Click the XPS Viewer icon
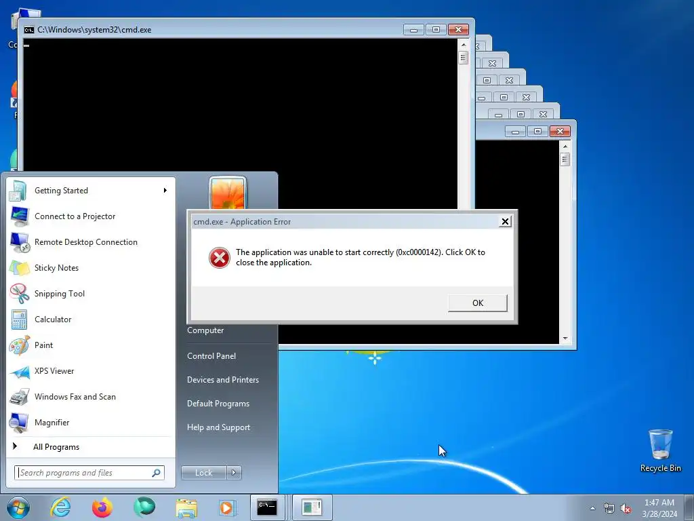This screenshot has width=694, height=521. 20,371
